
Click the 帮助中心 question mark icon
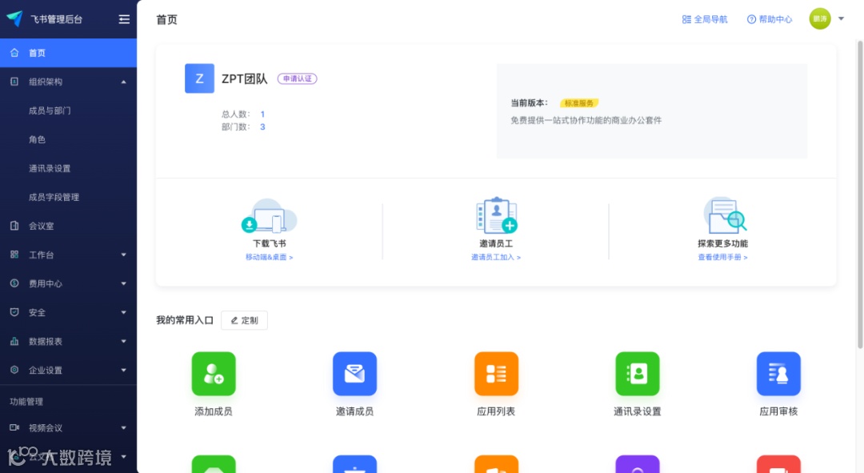(x=751, y=19)
